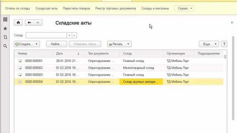Open Склады и магазины
The height and width of the screenshot is (133, 237).
coord(155,8)
